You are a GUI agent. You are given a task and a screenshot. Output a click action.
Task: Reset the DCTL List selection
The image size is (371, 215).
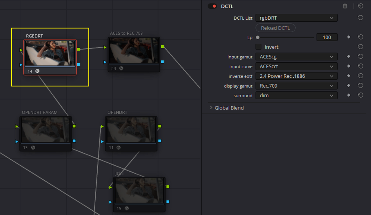361,18
